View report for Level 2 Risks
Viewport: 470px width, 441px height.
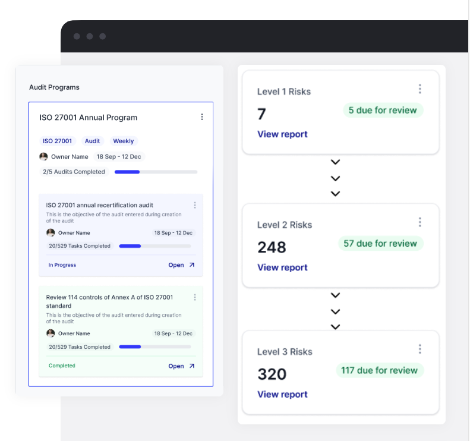(282, 267)
